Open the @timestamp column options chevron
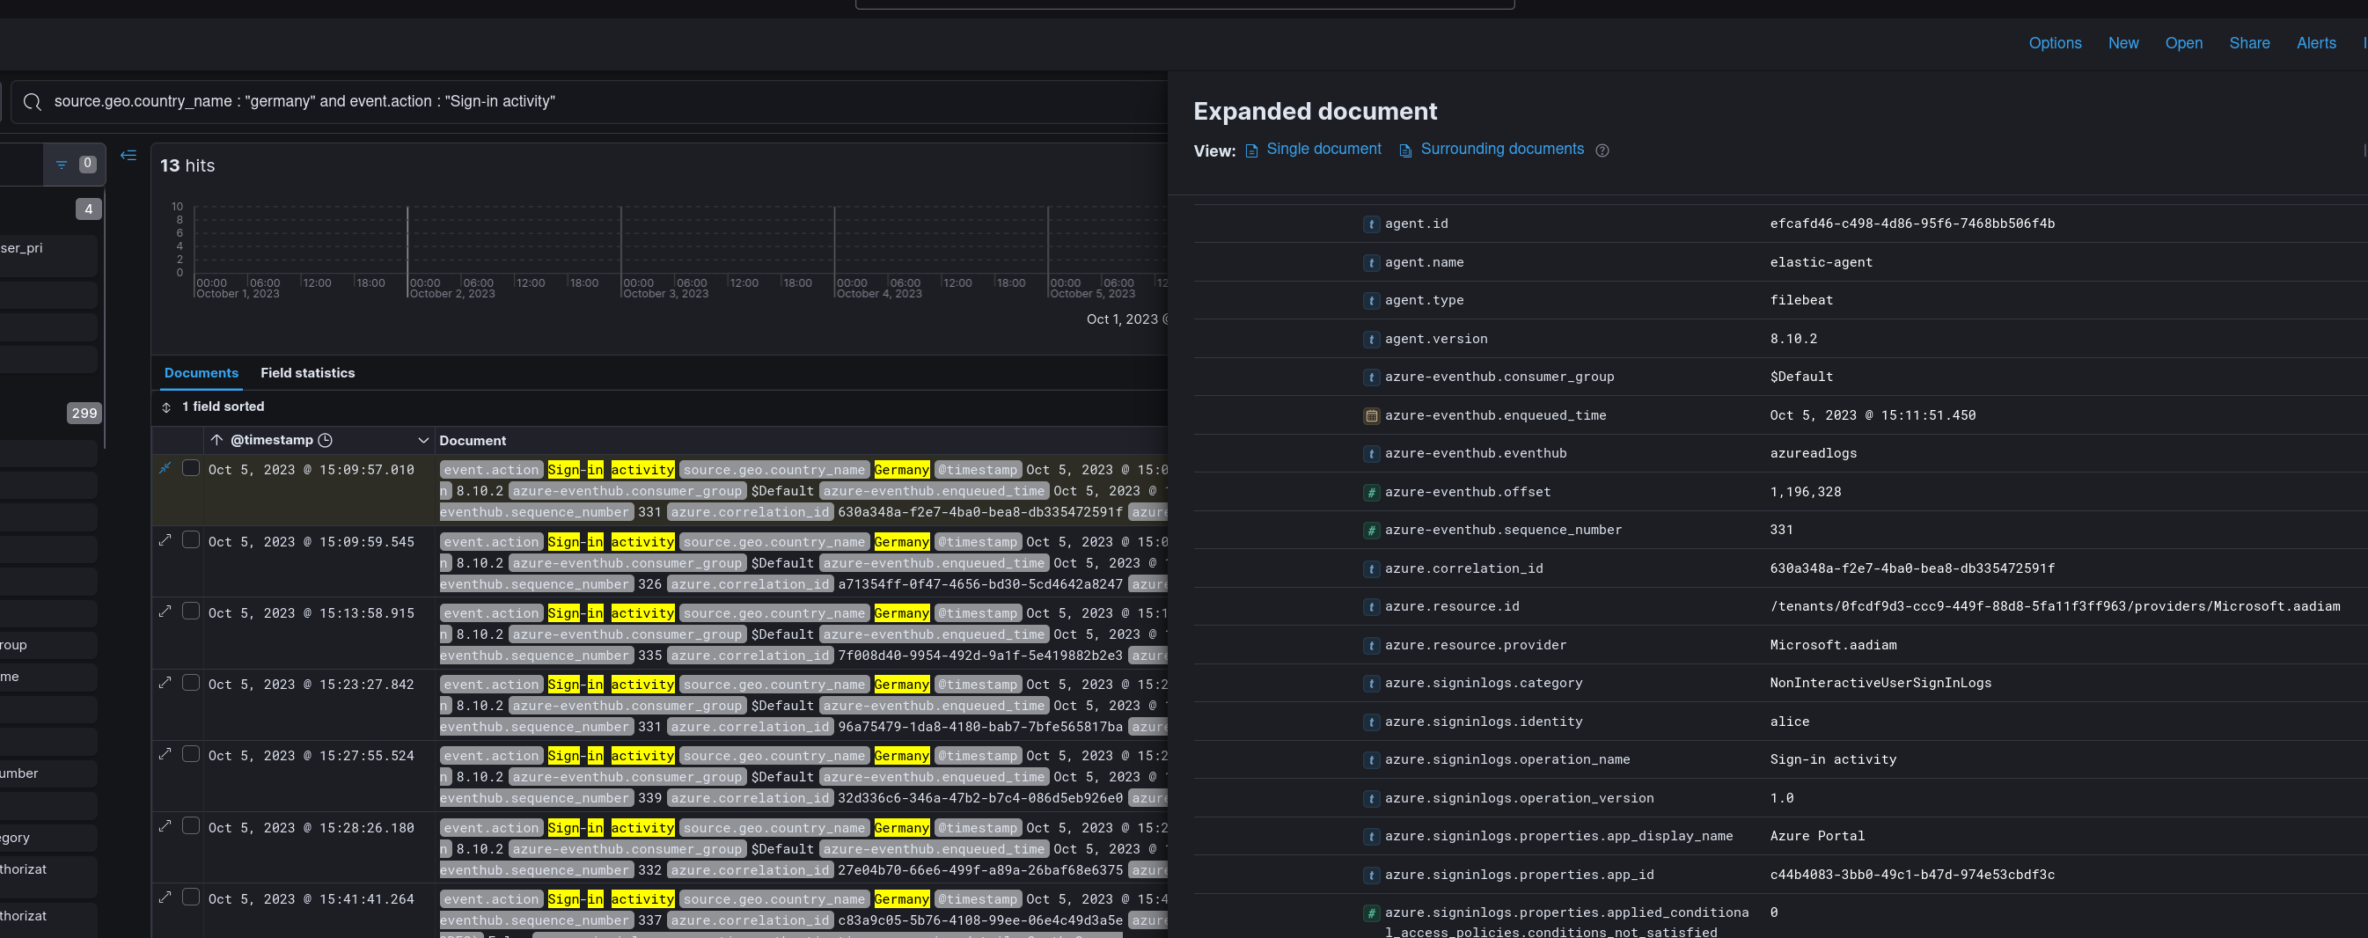The height and width of the screenshot is (938, 2368). click(424, 441)
